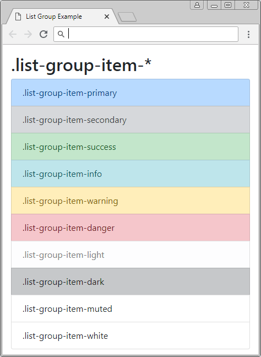Click inside the address bar field
Screen dimensions: 261x357
pos(146,34)
